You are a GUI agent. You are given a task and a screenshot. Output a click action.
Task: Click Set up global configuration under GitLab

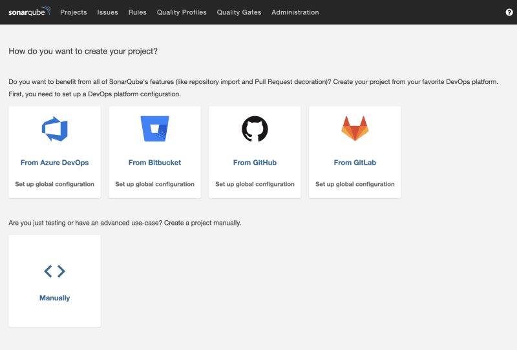point(355,184)
